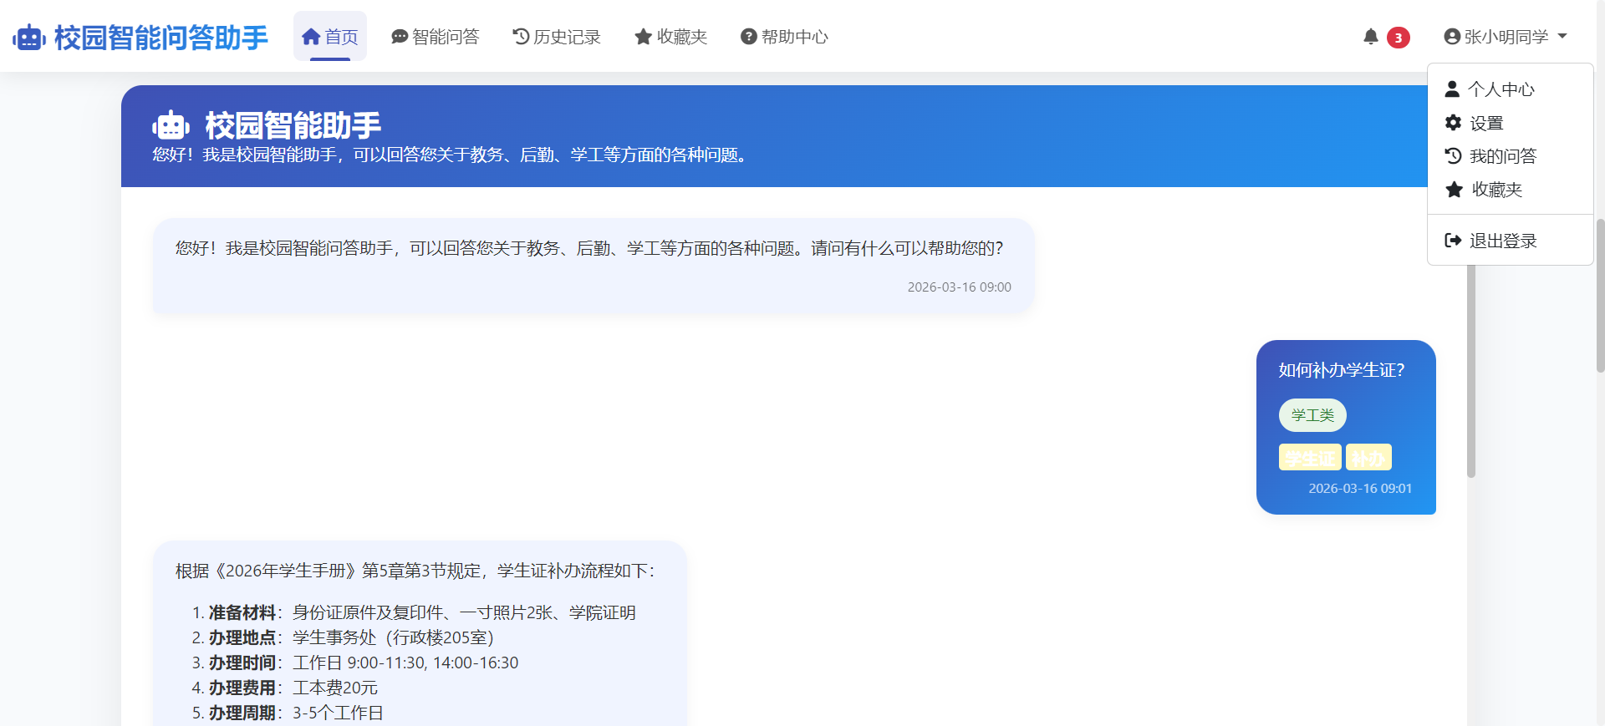Open the 帮助中心 tab
This screenshot has width=1605, height=726.
click(x=784, y=37)
